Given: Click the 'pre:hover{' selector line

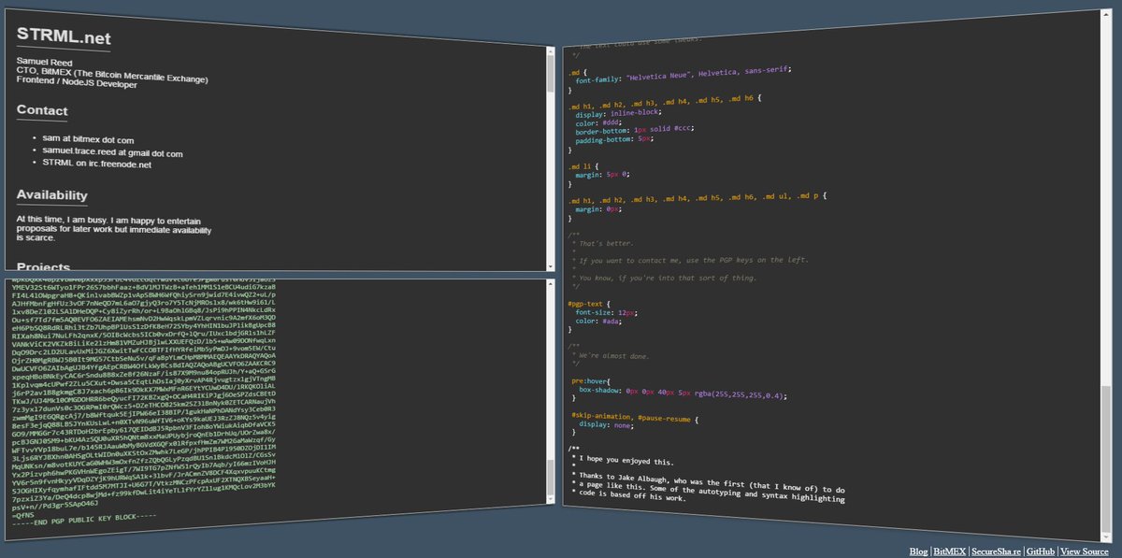Looking at the screenshot, I should click(x=591, y=380).
